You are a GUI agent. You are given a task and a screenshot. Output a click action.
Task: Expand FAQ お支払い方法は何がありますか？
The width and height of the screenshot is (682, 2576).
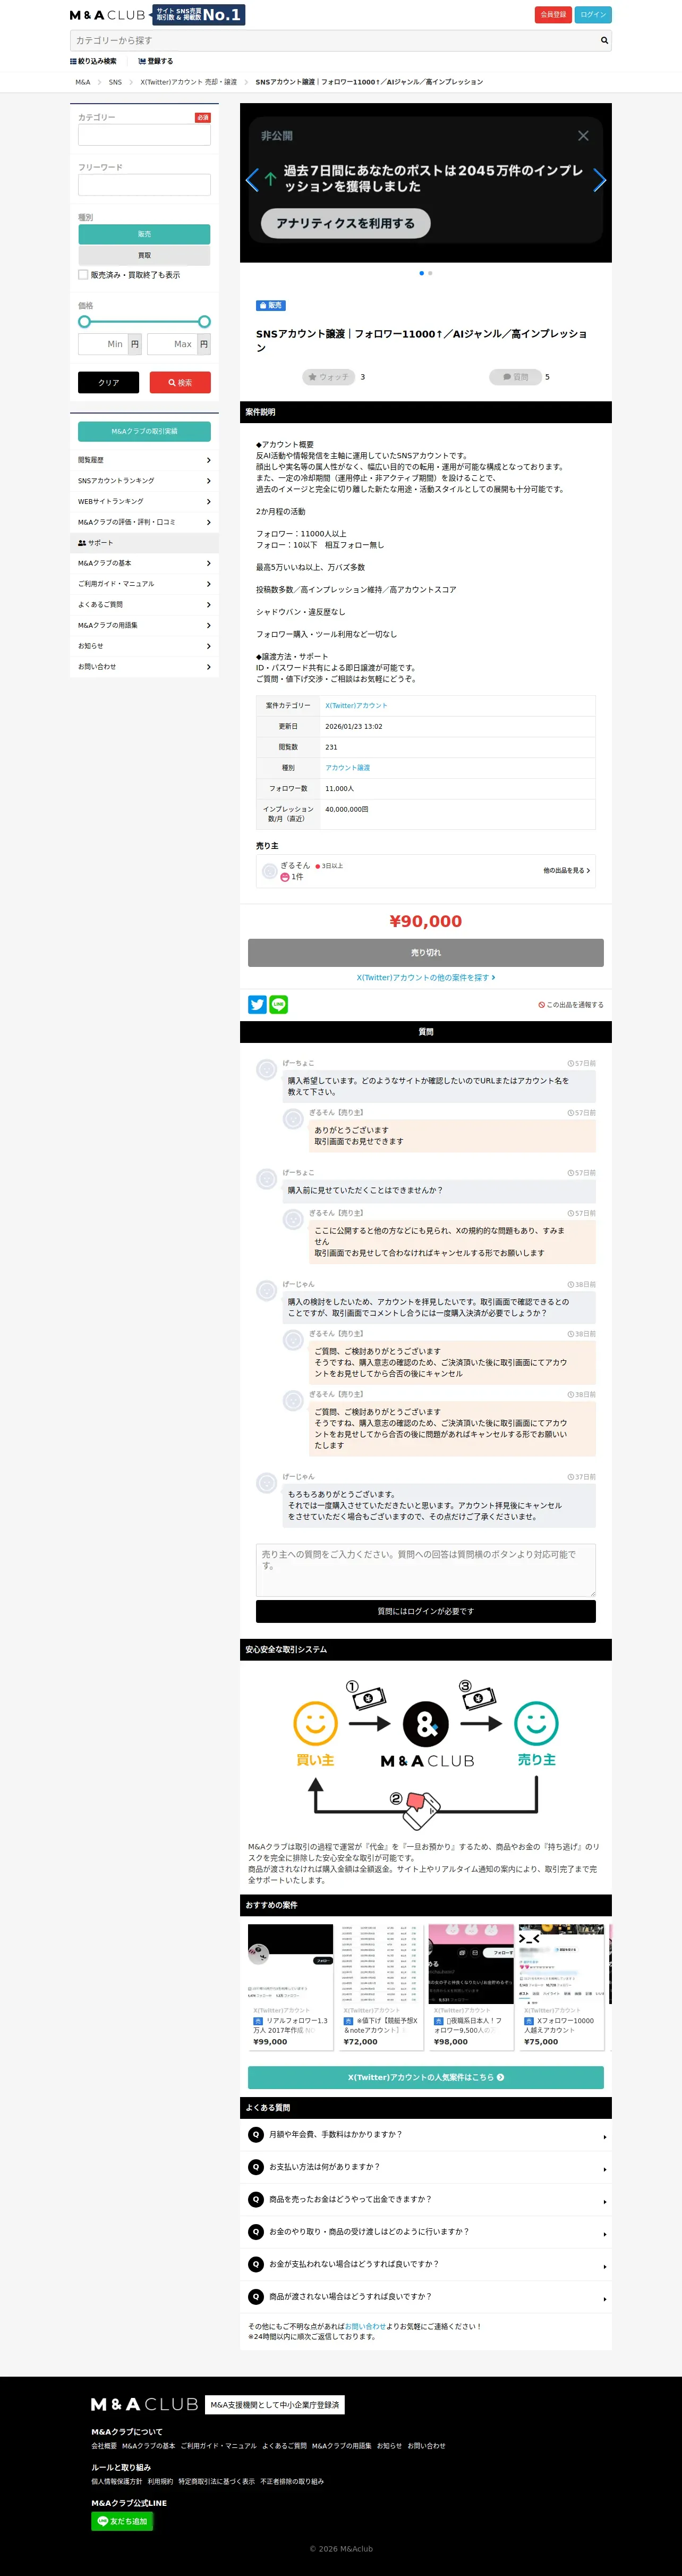pyautogui.click(x=425, y=2166)
